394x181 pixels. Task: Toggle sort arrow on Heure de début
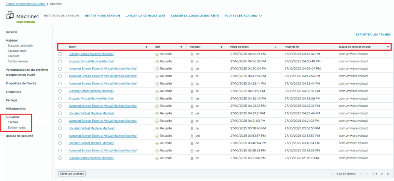tap(275, 47)
